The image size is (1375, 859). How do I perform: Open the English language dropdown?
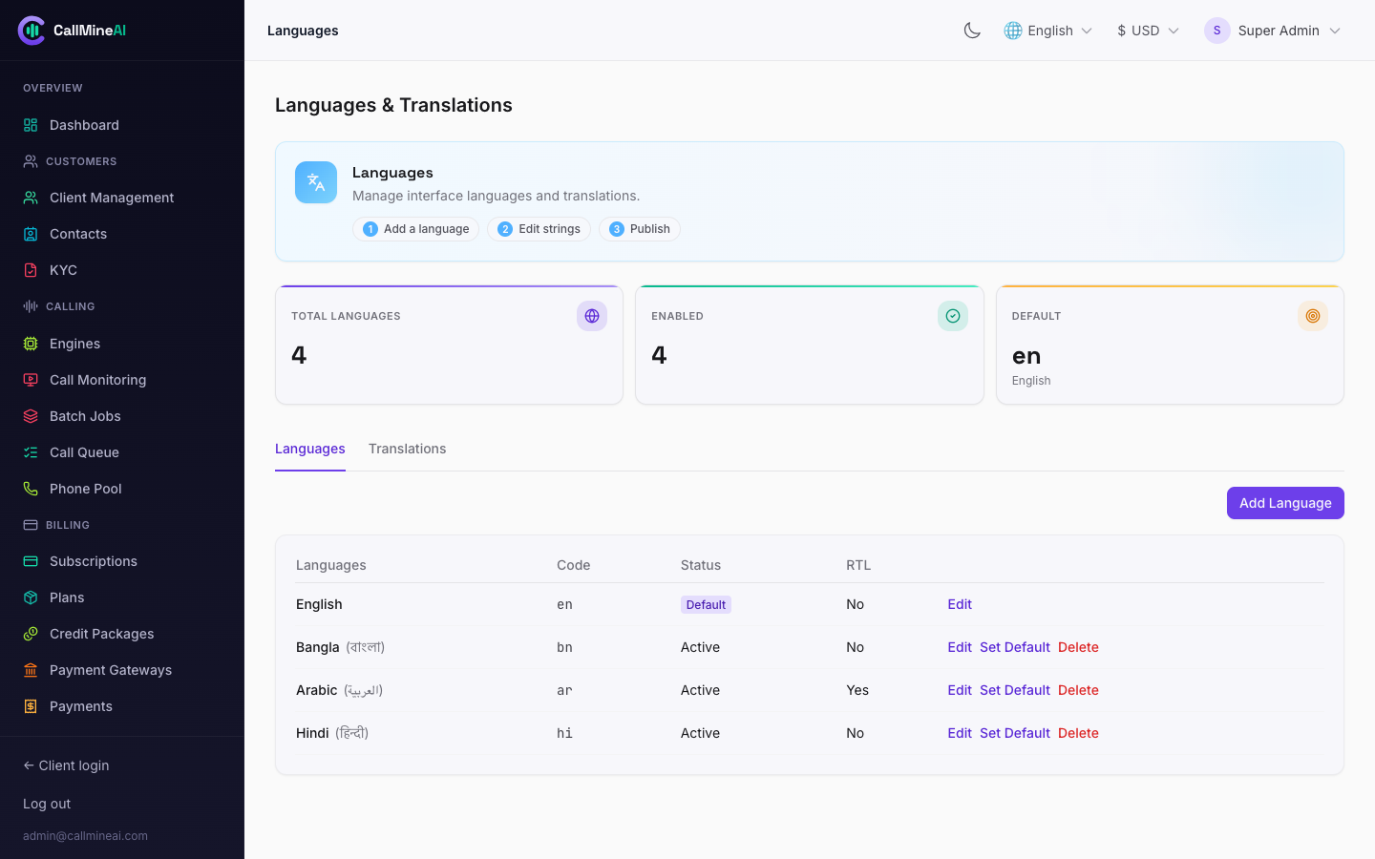point(1047,31)
